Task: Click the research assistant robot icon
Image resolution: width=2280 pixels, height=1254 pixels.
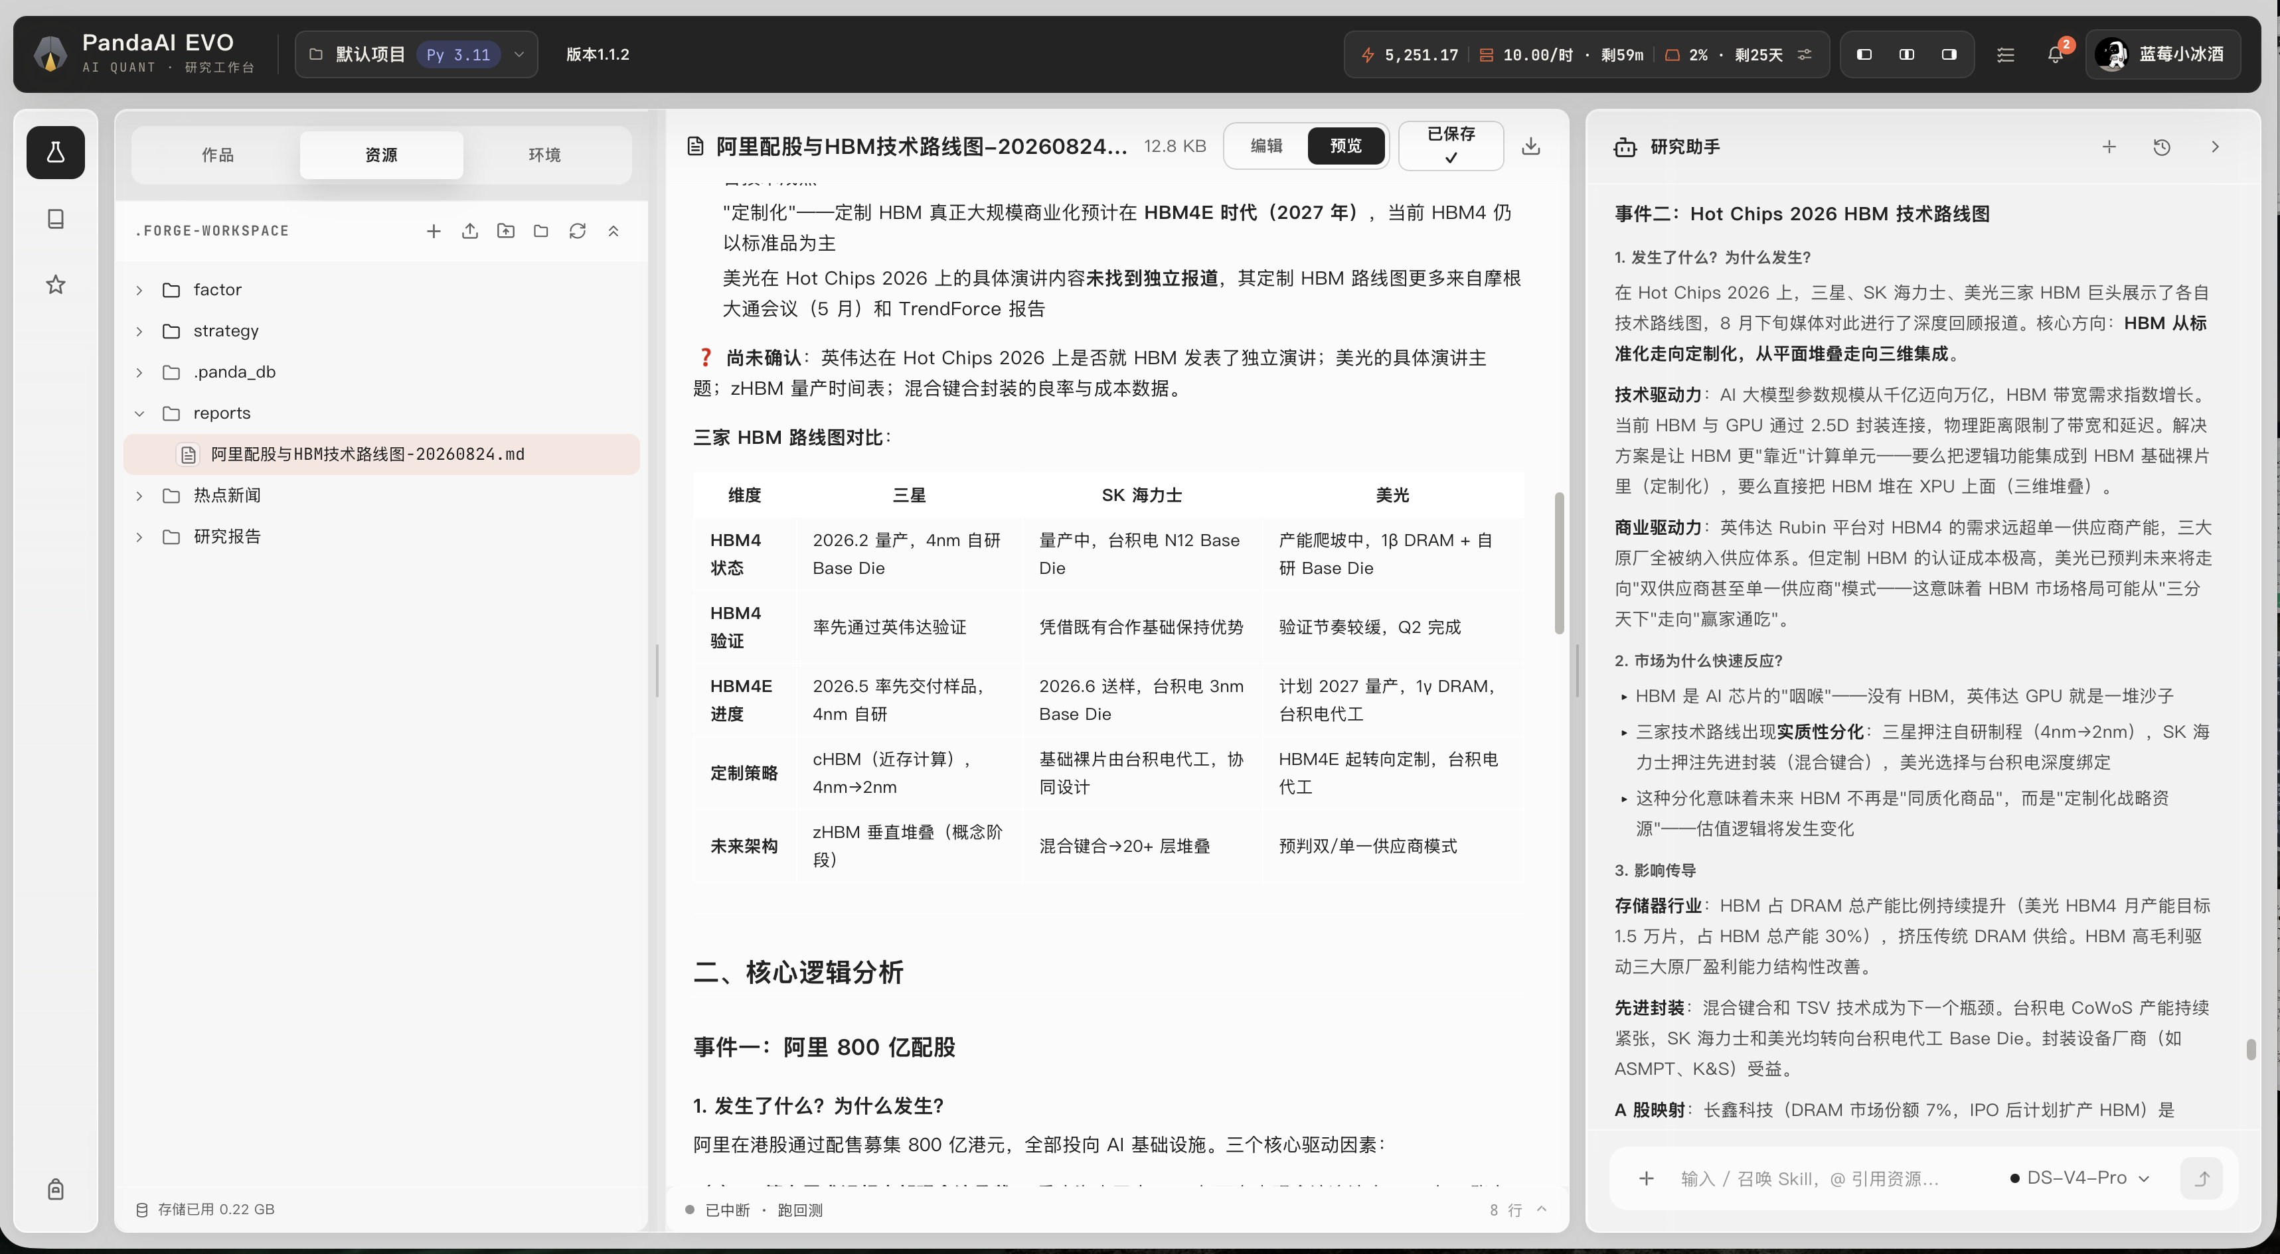Action: (x=1625, y=147)
